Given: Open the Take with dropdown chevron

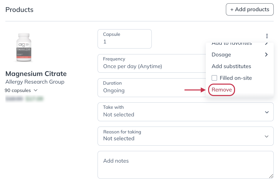Looking at the screenshot, I should 267,112.
